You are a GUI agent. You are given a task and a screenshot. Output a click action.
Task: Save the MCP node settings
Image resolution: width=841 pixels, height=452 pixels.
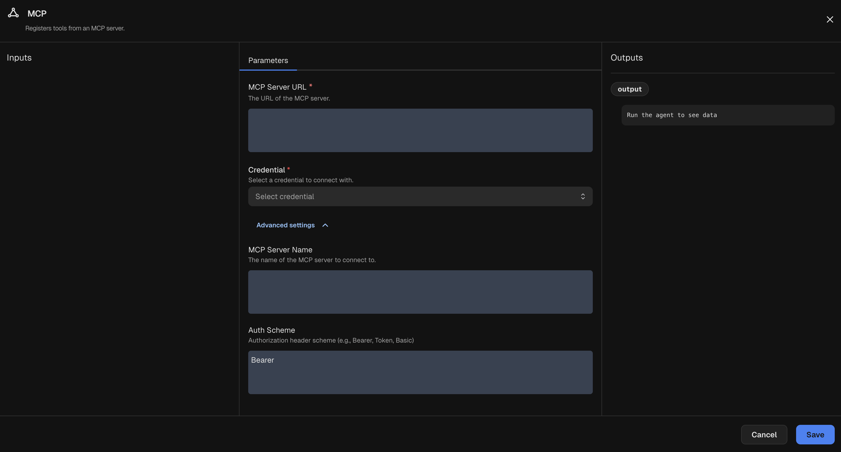pyautogui.click(x=815, y=434)
